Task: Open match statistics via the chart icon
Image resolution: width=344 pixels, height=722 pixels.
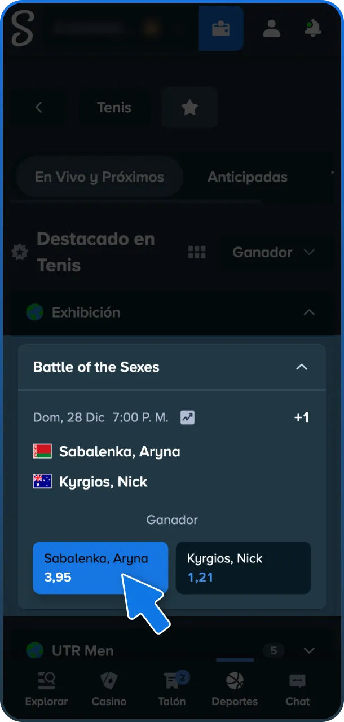Action: click(x=188, y=417)
